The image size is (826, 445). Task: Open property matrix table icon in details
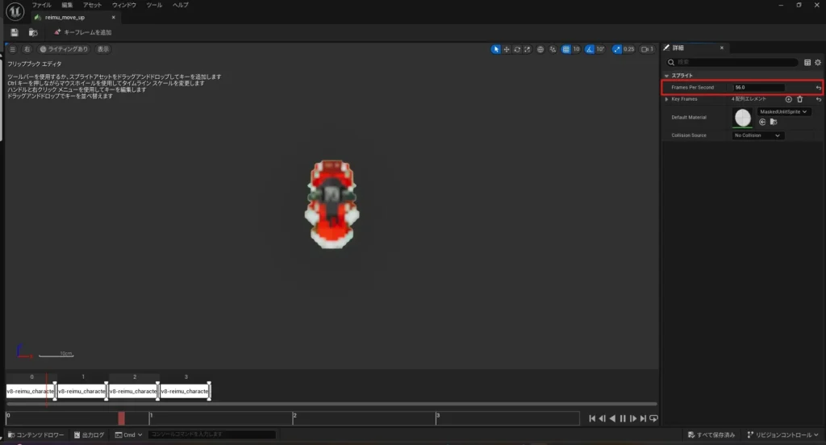click(x=807, y=62)
